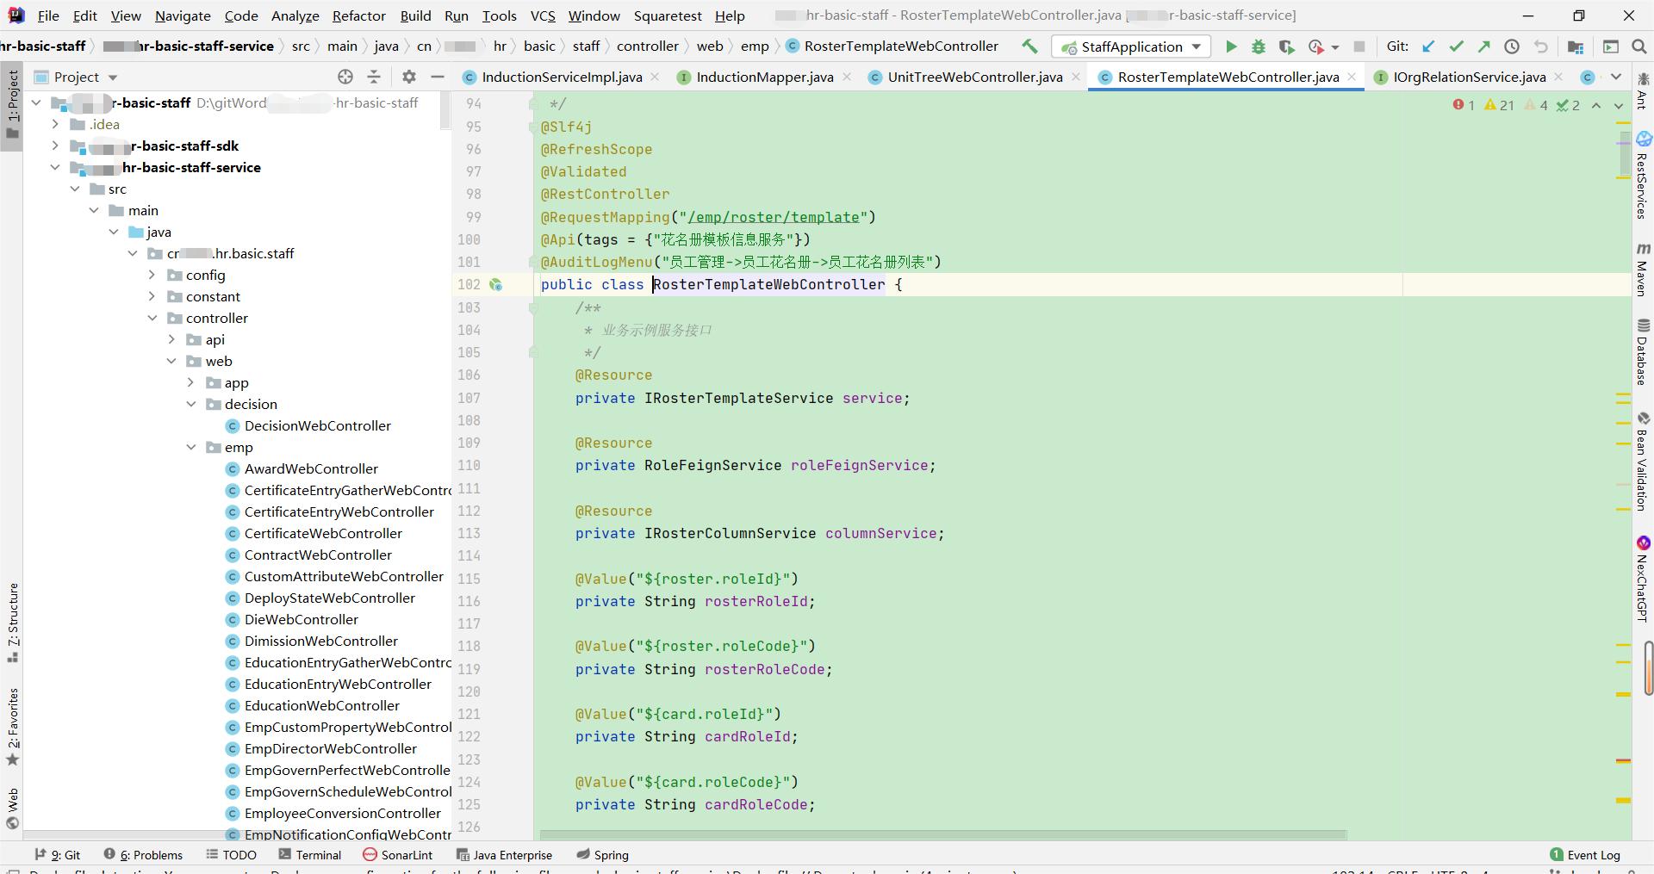1654x874 pixels.
Task: Show hidden editor tabs dropdown
Action: pyautogui.click(x=1616, y=77)
